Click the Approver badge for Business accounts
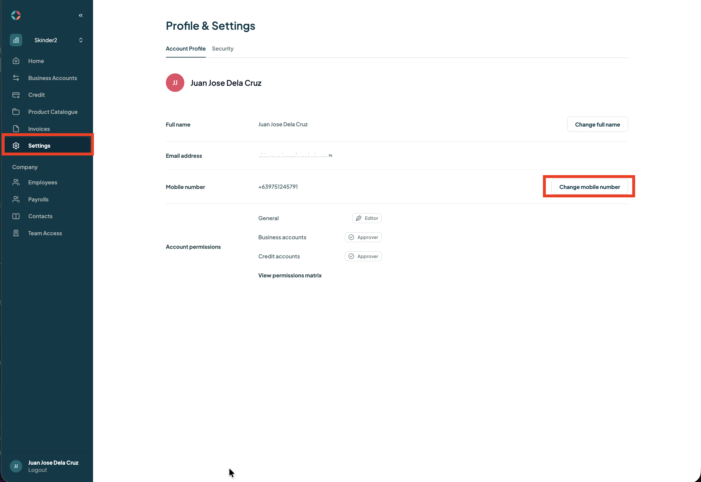The height and width of the screenshot is (482, 701). (x=363, y=237)
